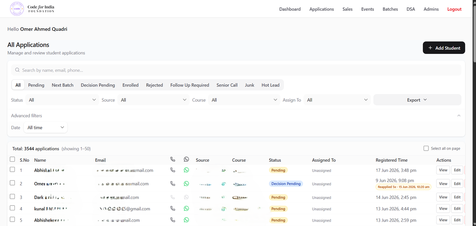Click phone icon in row 5

(x=173, y=220)
